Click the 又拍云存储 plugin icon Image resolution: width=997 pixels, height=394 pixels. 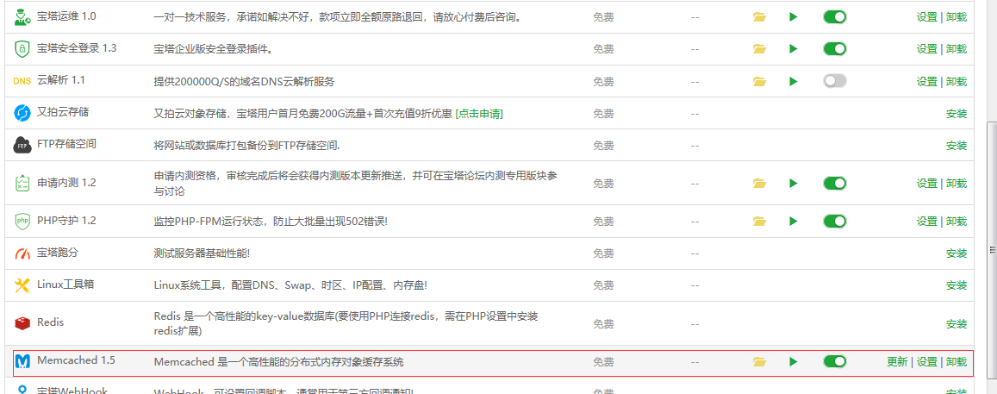coord(22,113)
